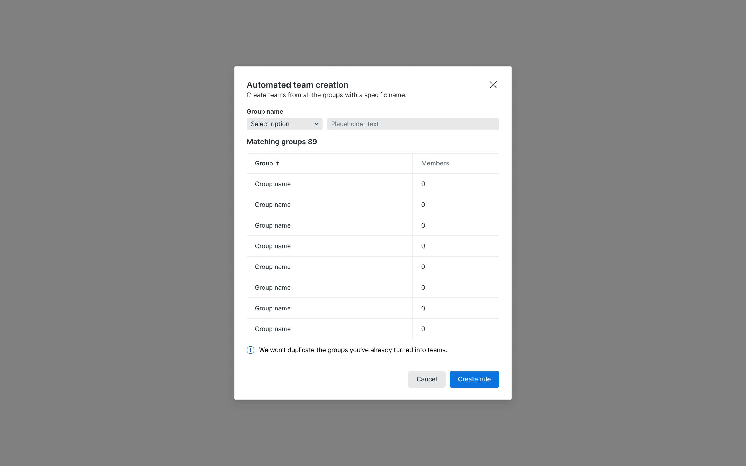Sort by the Group column header
Screen dimensions: 746x466
[264, 163]
